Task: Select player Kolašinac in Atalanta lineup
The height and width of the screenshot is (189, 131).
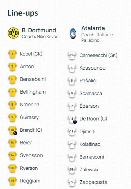Action: [90, 144]
